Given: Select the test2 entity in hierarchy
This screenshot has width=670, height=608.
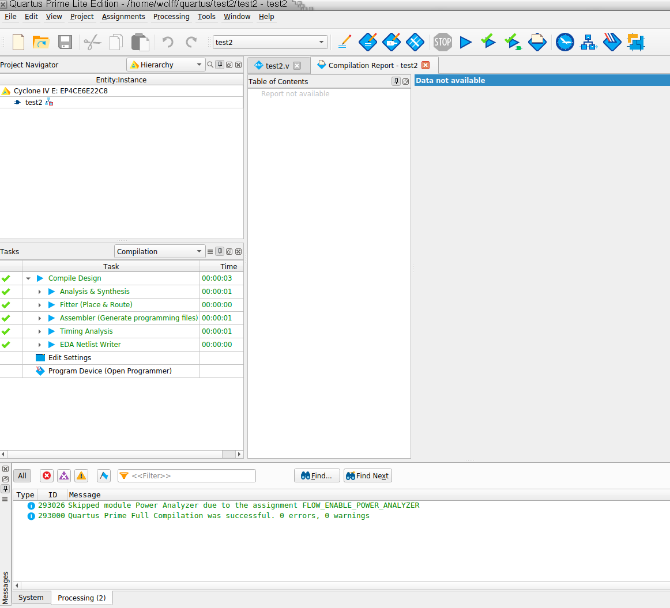Looking at the screenshot, I should click(x=34, y=103).
